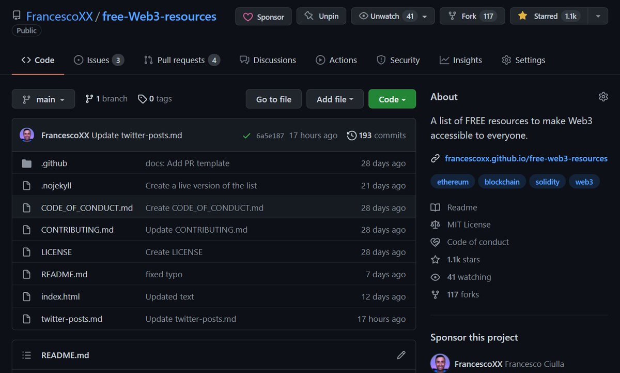Open the Unwatch notifications dropdown

click(392, 17)
